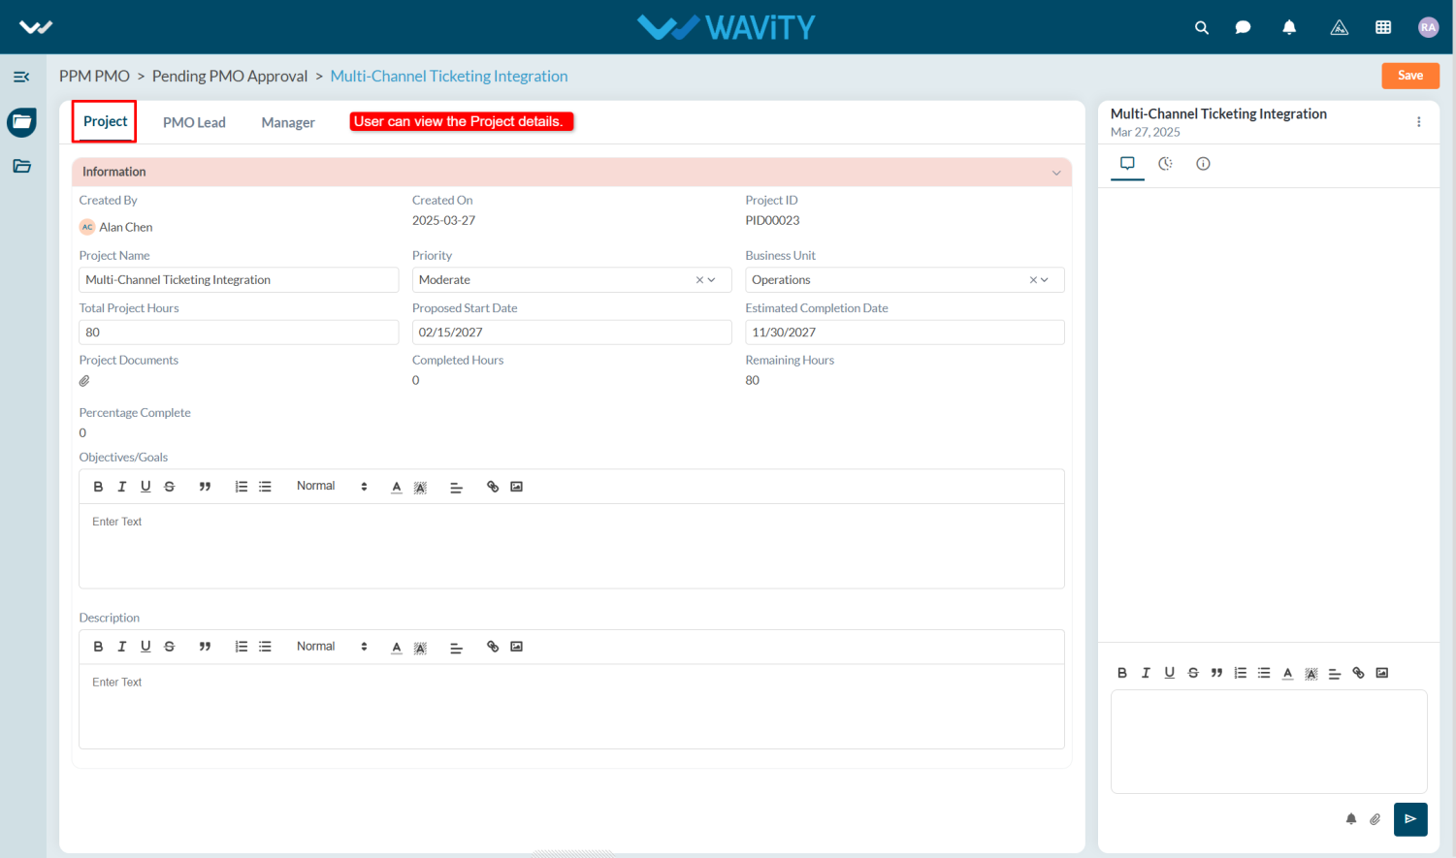The height and width of the screenshot is (858, 1456).
Task: Click the Project Name input field
Action: [239, 280]
